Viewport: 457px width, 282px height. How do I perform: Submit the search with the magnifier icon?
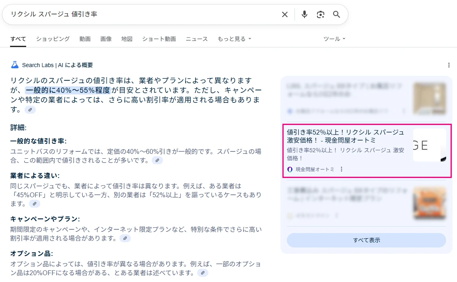[x=336, y=14]
